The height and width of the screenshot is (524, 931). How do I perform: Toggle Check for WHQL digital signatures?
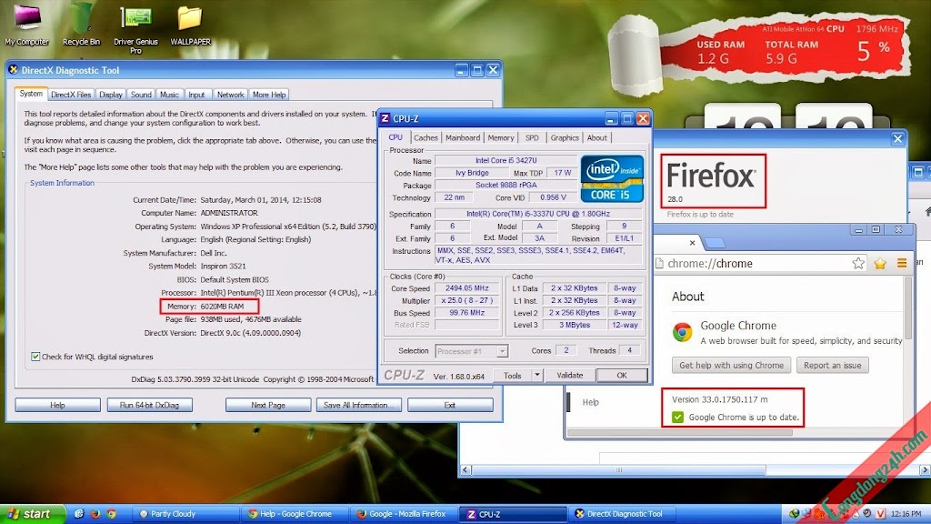35,357
